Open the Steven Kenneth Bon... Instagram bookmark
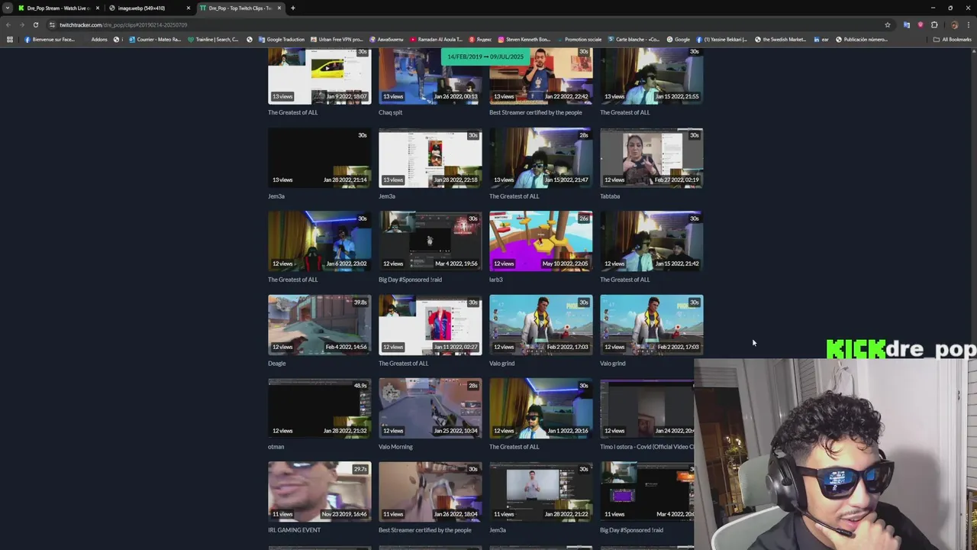 (524, 39)
